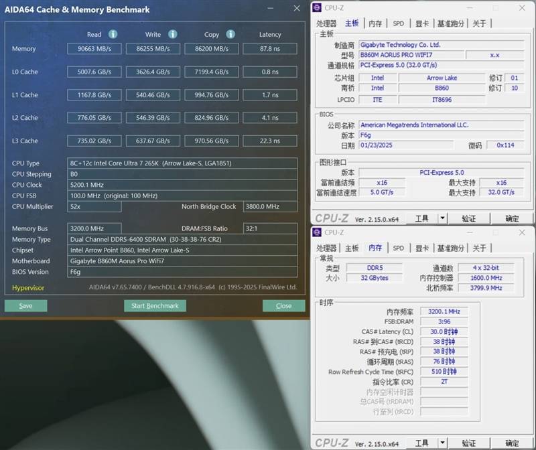The image size is (536, 450).
Task: Click Start Benchmark button
Action: click(x=155, y=306)
